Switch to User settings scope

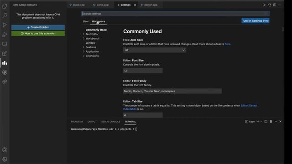coord(86,21)
